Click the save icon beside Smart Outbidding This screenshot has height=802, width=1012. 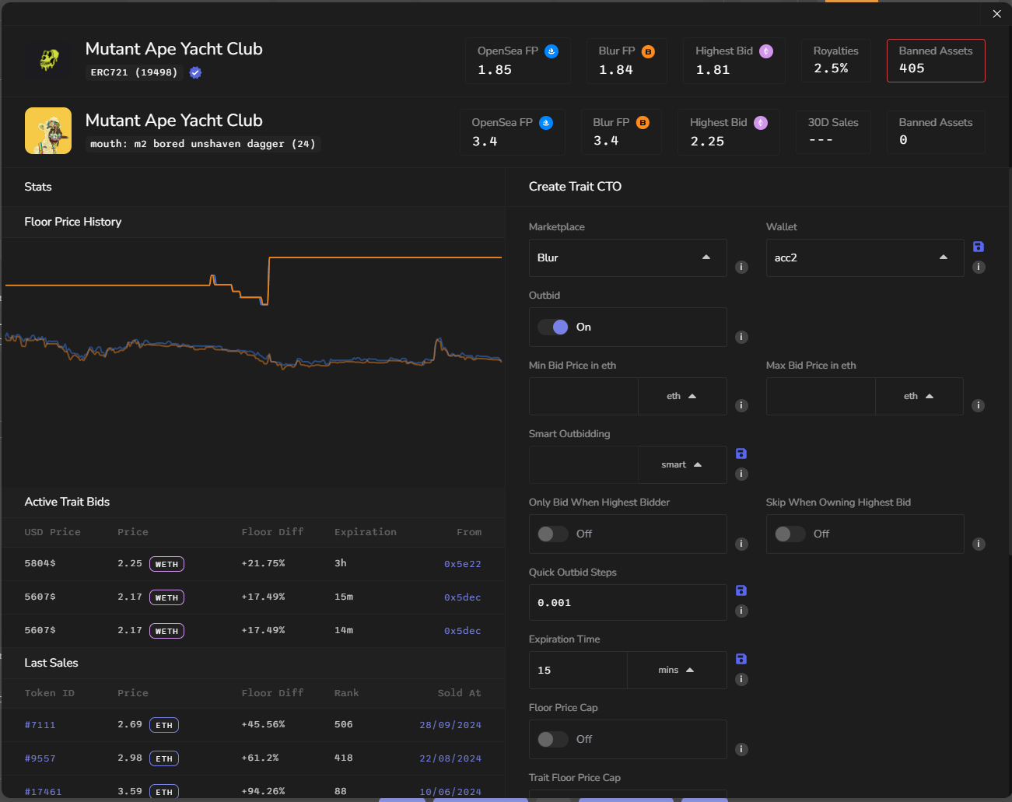pos(741,454)
